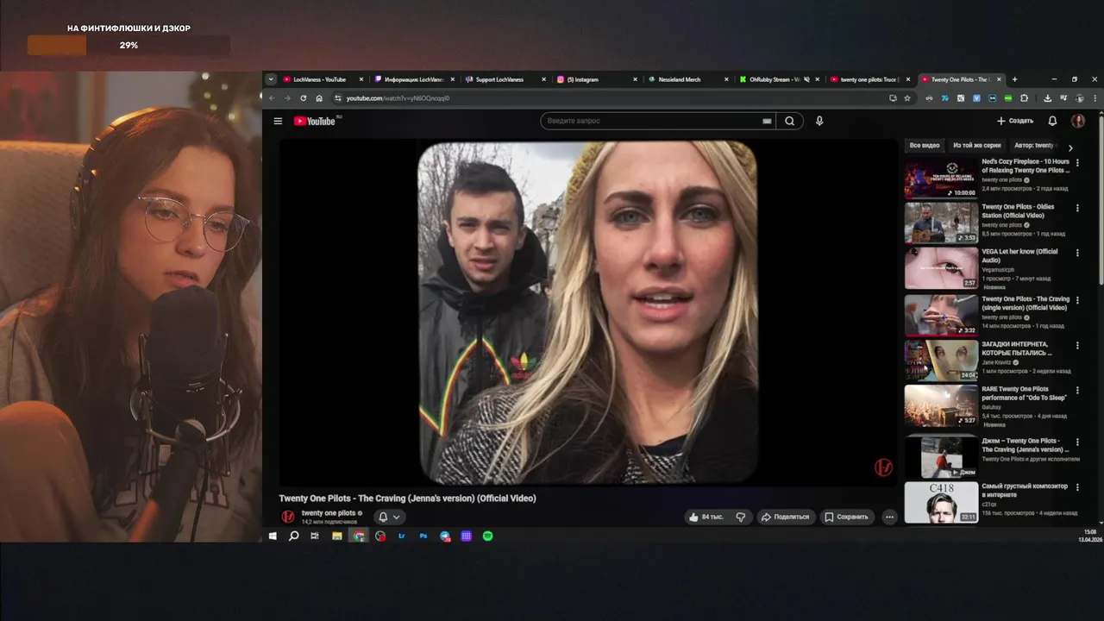
Task: Dislike the video with thumbs down
Action: (x=740, y=517)
